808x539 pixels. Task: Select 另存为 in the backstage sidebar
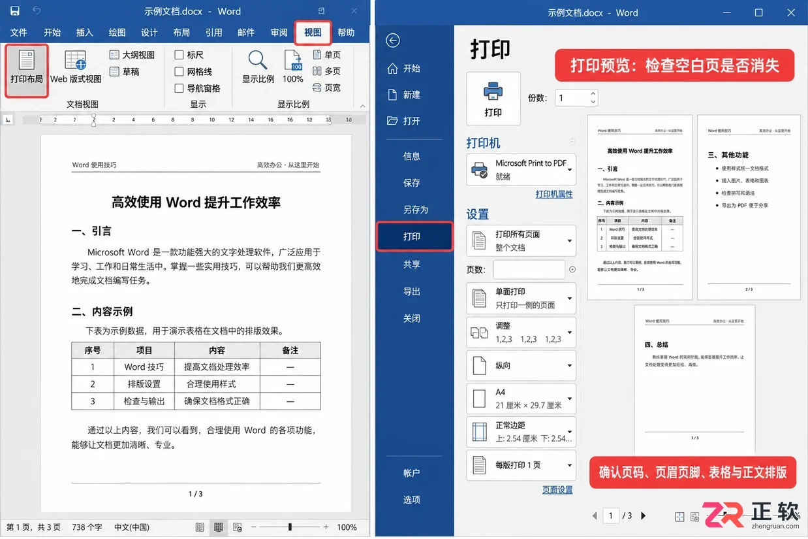click(416, 210)
